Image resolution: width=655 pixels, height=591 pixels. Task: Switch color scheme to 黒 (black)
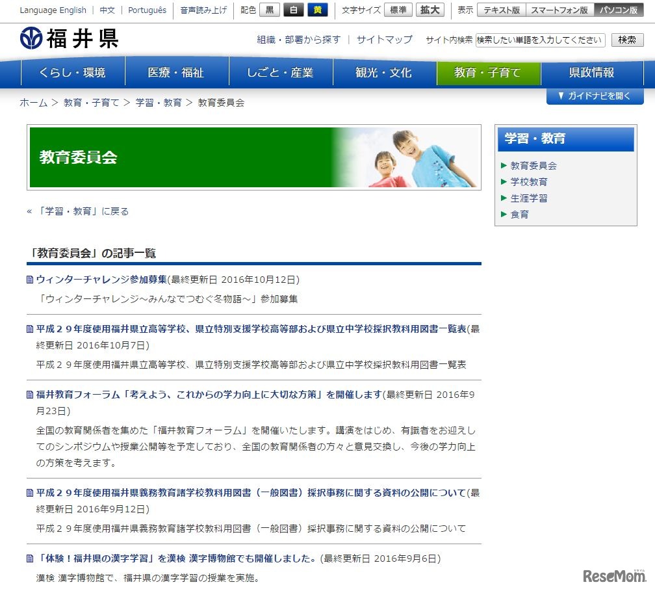pyautogui.click(x=269, y=10)
